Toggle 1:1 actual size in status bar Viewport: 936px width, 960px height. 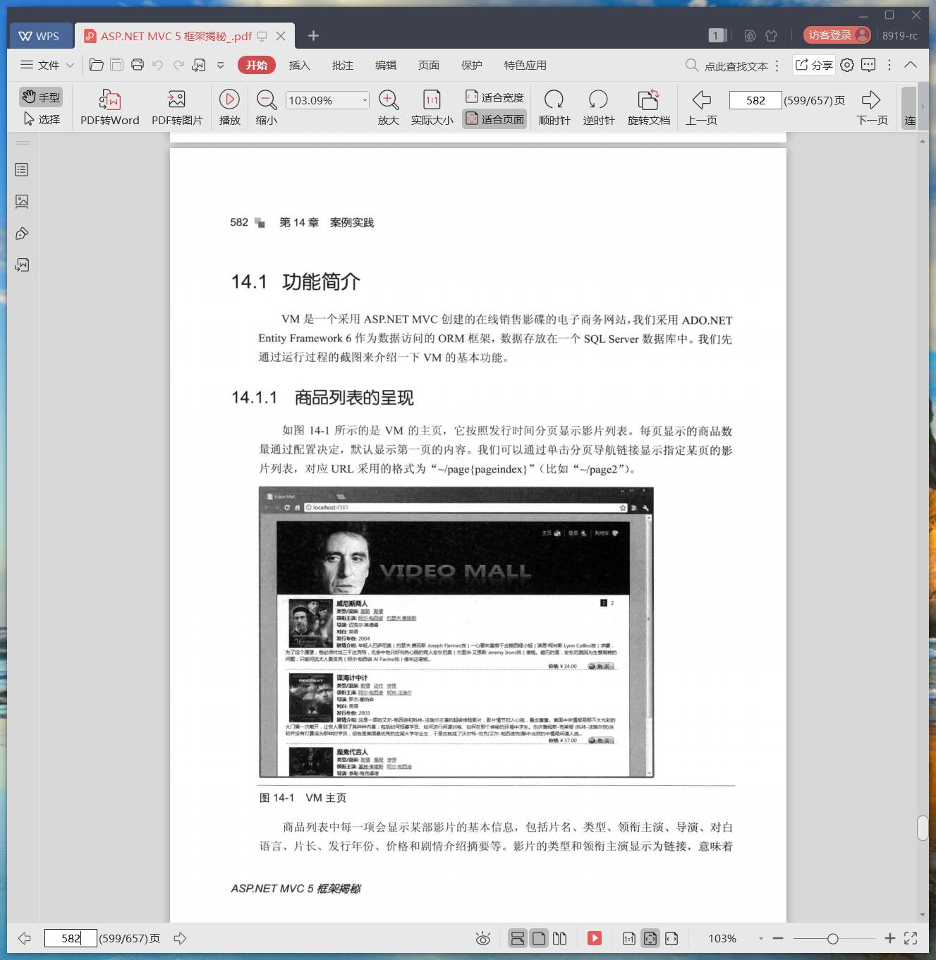coord(628,938)
